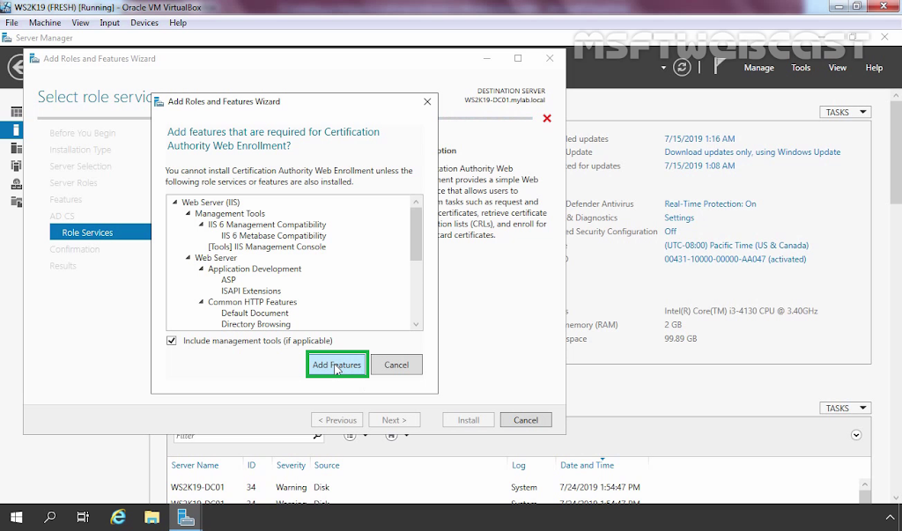Click scroll-up arrow of features list
The height and width of the screenshot is (531, 902).
(x=416, y=202)
